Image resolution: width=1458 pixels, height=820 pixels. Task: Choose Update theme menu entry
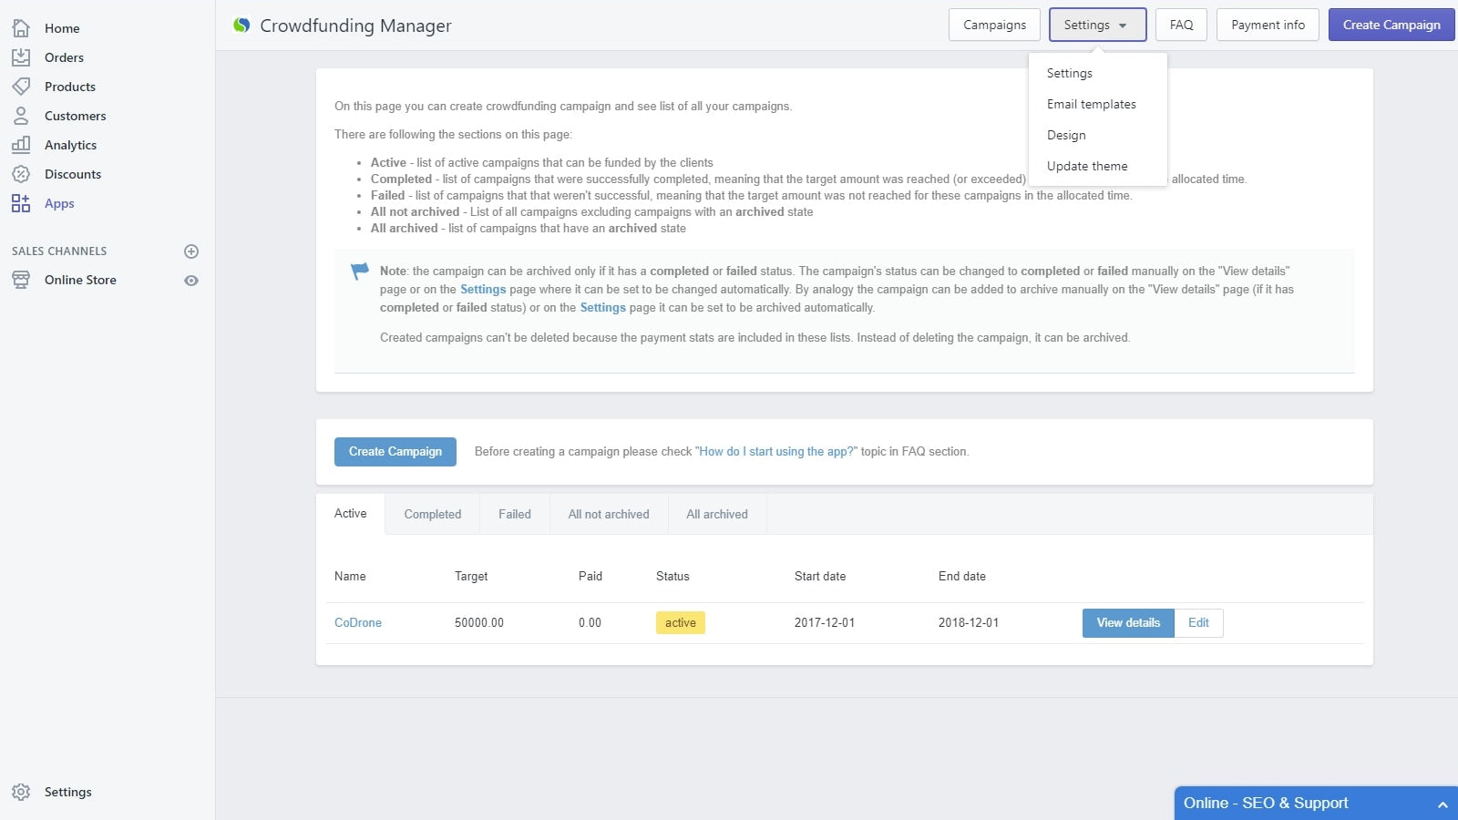(x=1086, y=166)
